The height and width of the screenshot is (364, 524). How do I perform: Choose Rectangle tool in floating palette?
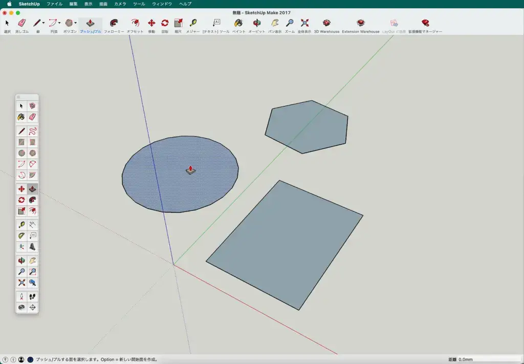(x=21, y=142)
